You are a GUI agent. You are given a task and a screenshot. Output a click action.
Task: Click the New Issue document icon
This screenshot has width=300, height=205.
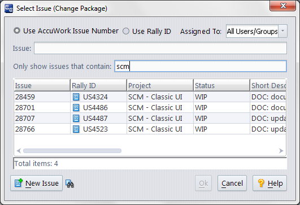coord(19,183)
